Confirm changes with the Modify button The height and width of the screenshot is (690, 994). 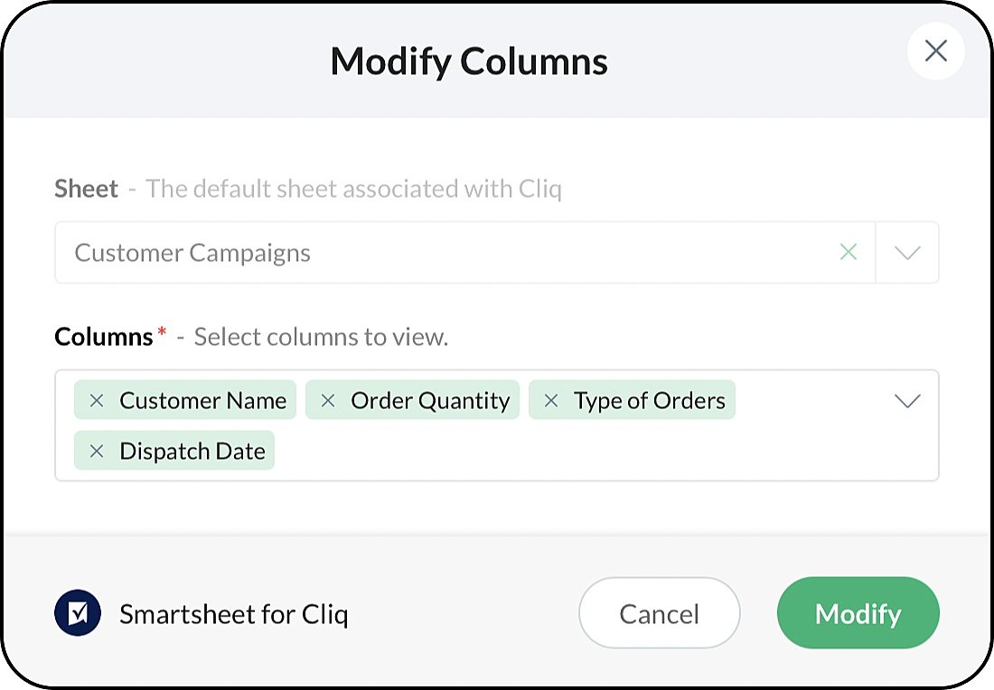pyautogui.click(x=858, y=613)
